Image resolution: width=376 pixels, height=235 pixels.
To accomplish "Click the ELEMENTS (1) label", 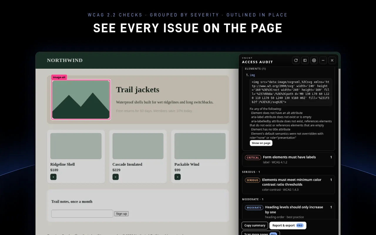I will point(255,69).
